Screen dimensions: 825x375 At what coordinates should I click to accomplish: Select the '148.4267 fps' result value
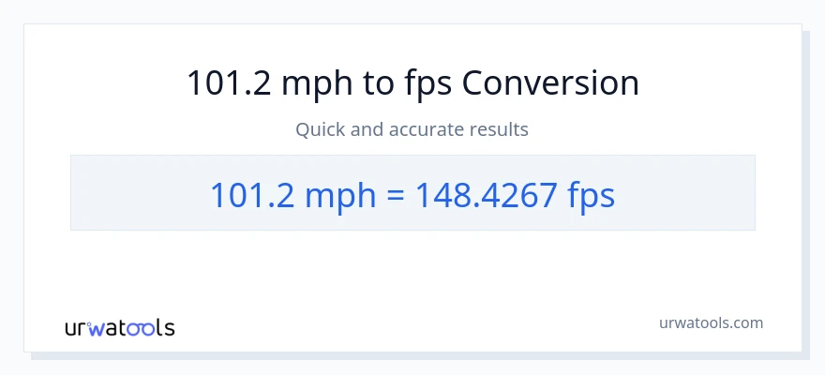[x=515, y=195]
